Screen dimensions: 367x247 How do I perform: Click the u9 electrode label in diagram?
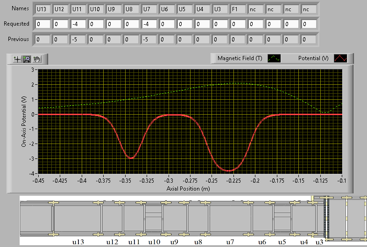click(174, 242)
